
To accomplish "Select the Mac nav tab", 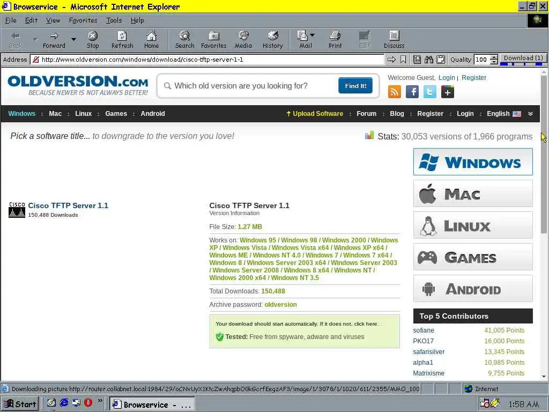I will 55,114.
